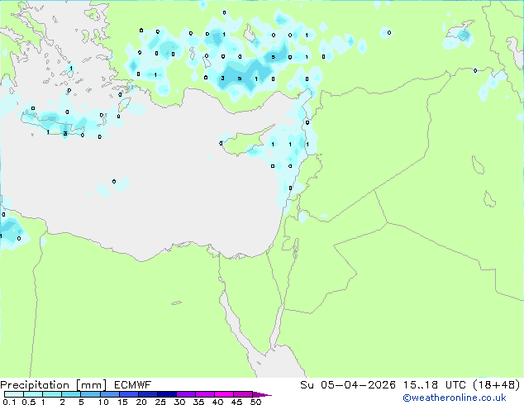The image size is (524, 405).
Task: Click the 'ECMWF' model label
Action: click(133, 384)
